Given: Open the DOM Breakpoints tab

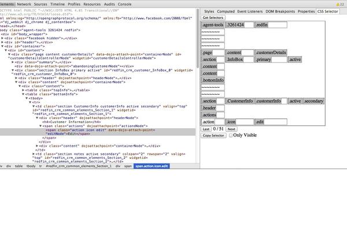Looking at the screenshot, I should 280,12.
